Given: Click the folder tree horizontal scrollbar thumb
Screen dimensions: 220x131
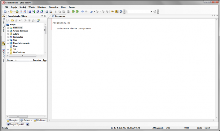Looking at the screenshot, I should 22,56.
